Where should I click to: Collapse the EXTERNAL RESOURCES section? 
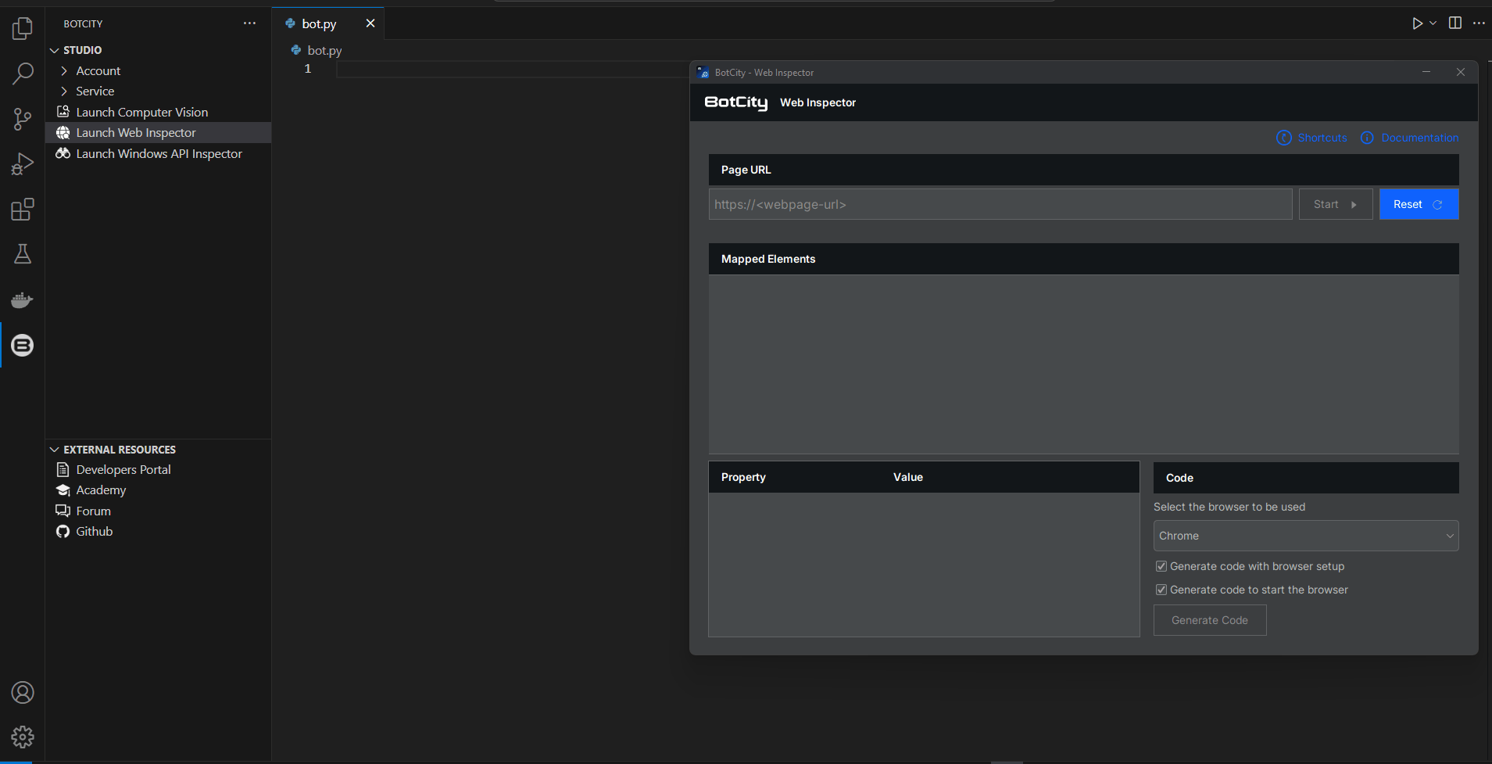tap(55, 450)
